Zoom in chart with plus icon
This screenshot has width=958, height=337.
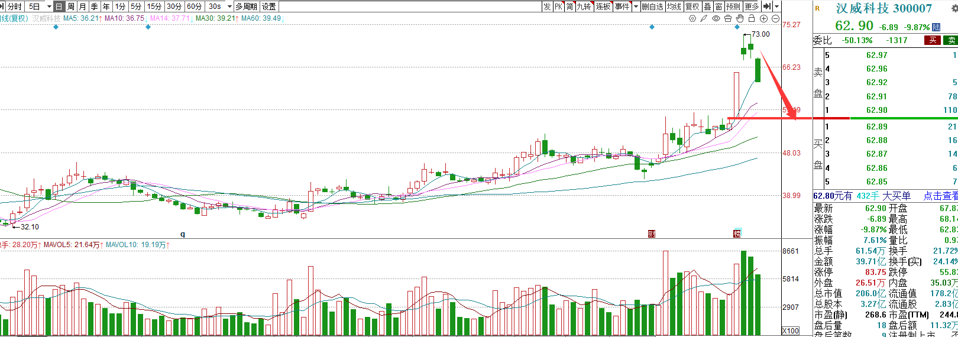[763, 18]
